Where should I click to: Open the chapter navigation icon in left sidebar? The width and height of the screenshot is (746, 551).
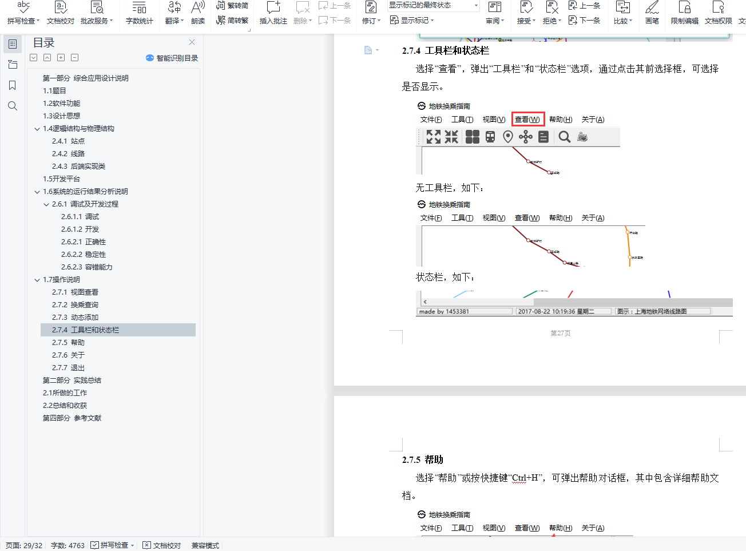point(13,65)
